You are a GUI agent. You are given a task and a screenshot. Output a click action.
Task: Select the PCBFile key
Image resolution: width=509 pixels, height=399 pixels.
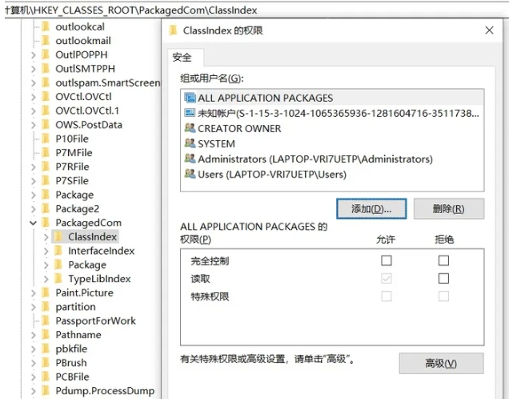(72, 377)
